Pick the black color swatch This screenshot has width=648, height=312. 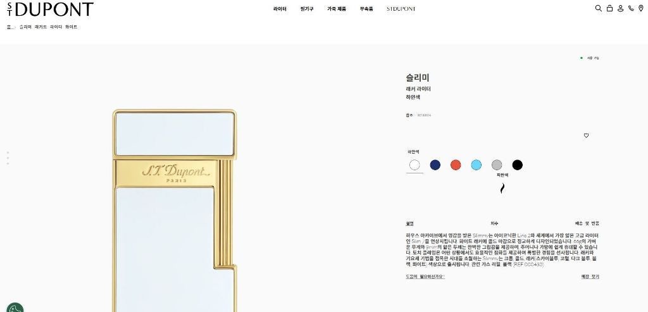(x=518, y=165)
